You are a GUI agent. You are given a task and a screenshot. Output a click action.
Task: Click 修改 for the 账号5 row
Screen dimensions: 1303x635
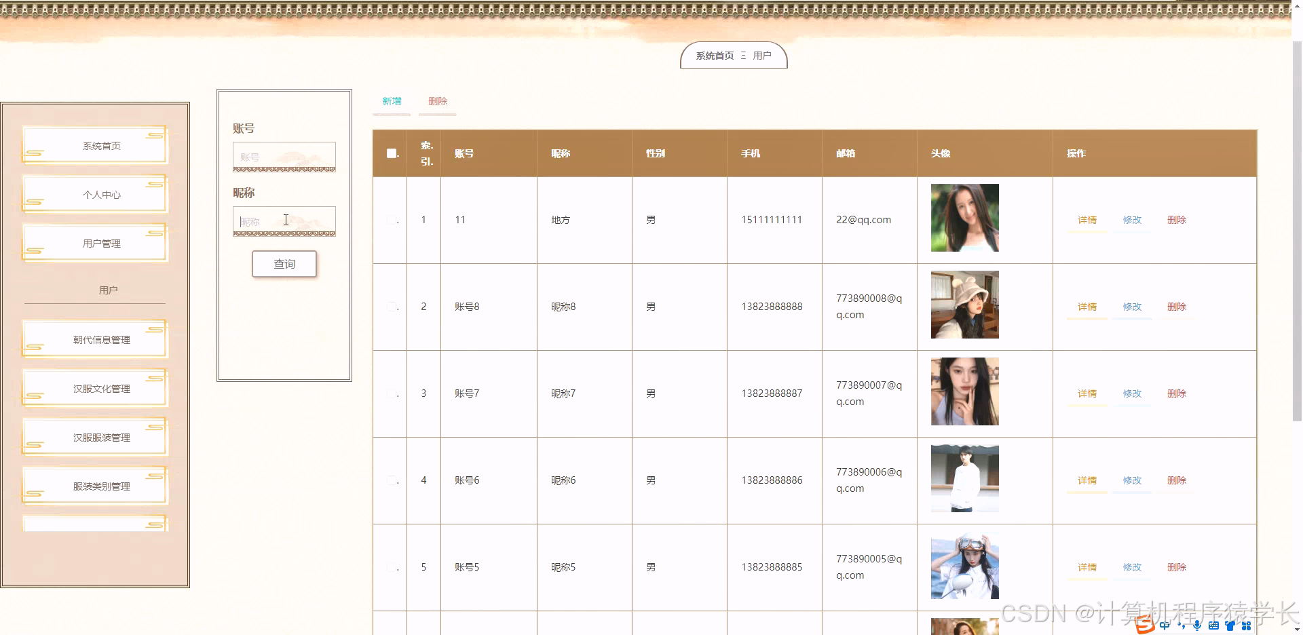click(1132, 567)
